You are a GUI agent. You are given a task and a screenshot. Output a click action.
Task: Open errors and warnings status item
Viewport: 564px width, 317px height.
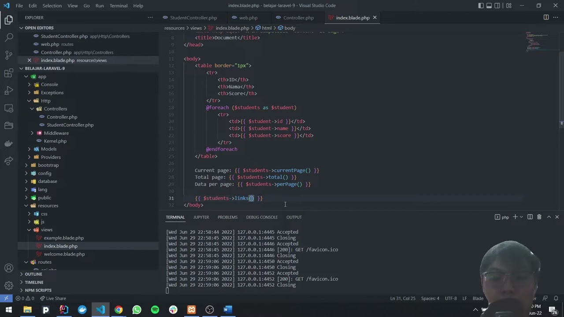coord(25,299)
